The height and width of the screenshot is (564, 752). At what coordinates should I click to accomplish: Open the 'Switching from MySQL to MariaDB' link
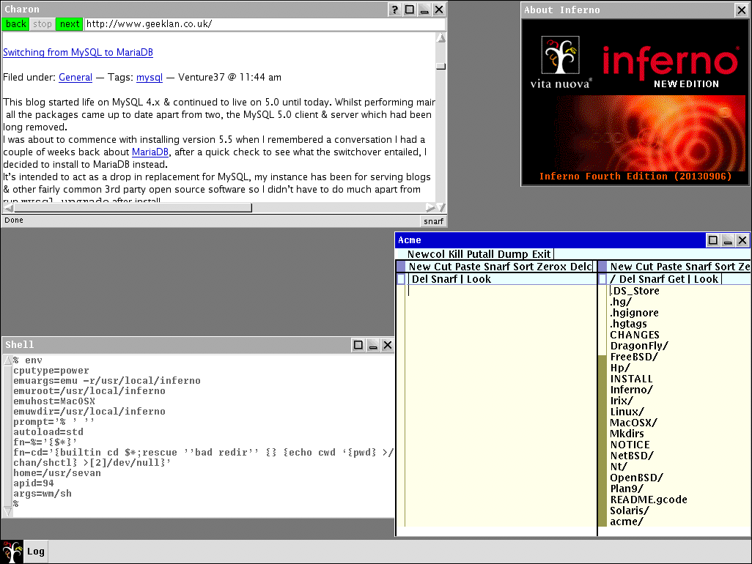pyautogui.click(x=78, y=53)
